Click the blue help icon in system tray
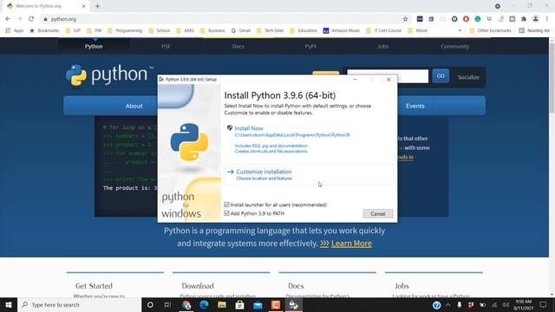The width and height of the screenshot is (555, 312). coord(437,305)
